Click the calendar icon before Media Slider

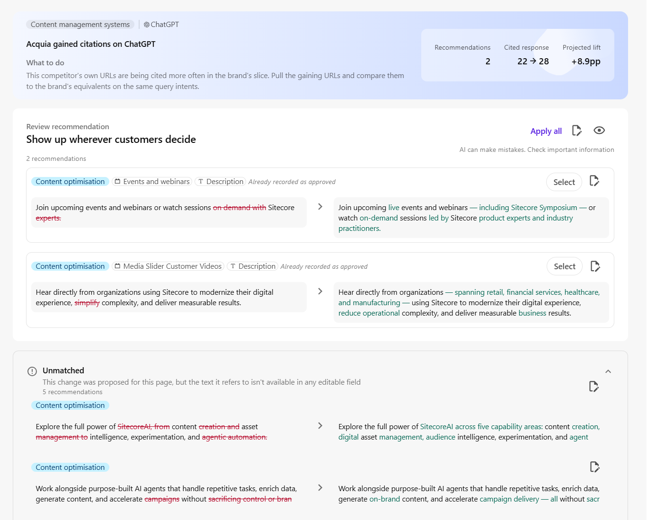pyautogui.click(x=117, y=266)
